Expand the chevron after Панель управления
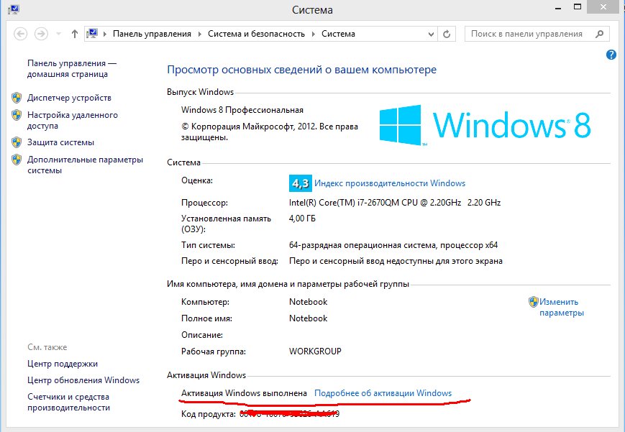 (x=200, y=34)
